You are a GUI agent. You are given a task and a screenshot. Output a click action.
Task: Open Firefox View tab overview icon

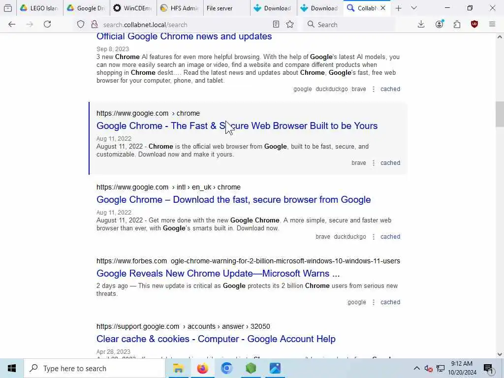pyautogui.click(x=8, y=8)
